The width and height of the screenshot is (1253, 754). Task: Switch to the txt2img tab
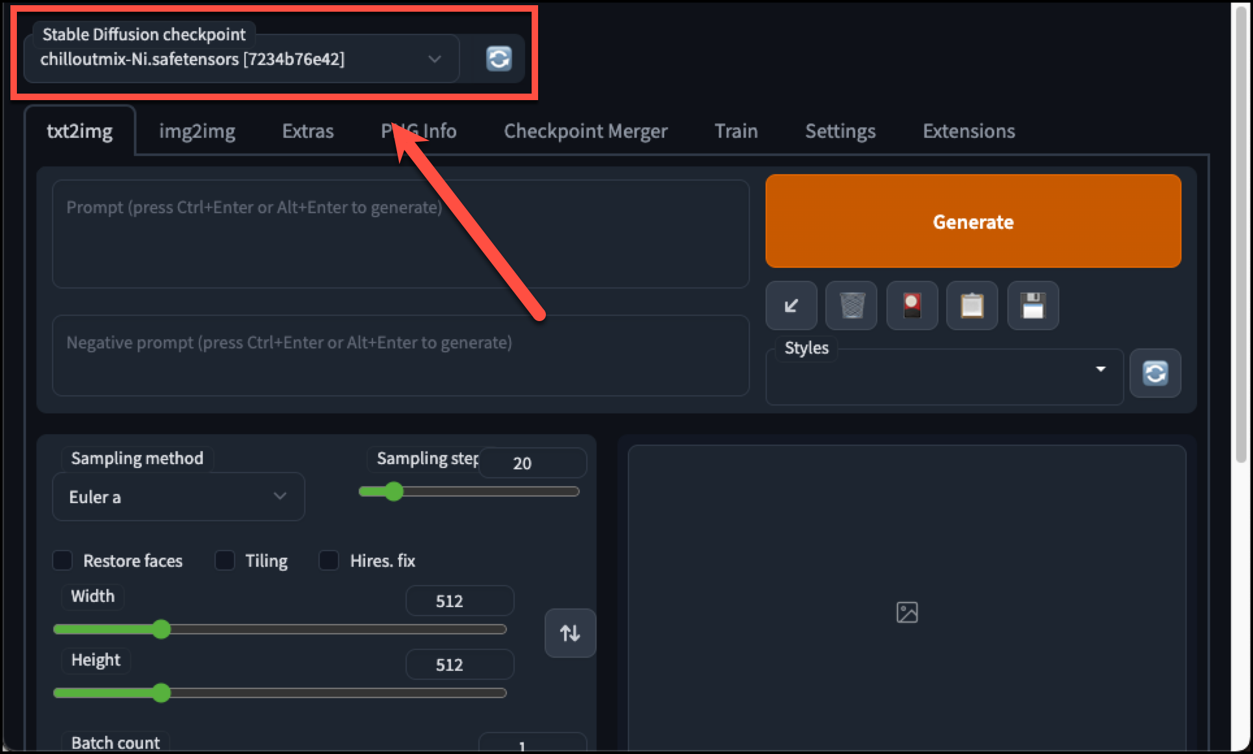click(x=79, y=131)
